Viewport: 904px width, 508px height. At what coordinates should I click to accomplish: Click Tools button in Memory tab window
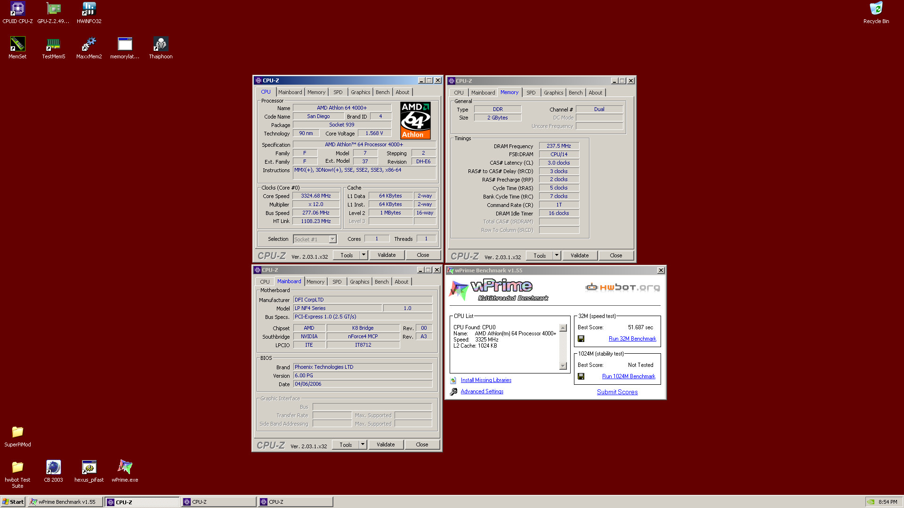point(540,255)
